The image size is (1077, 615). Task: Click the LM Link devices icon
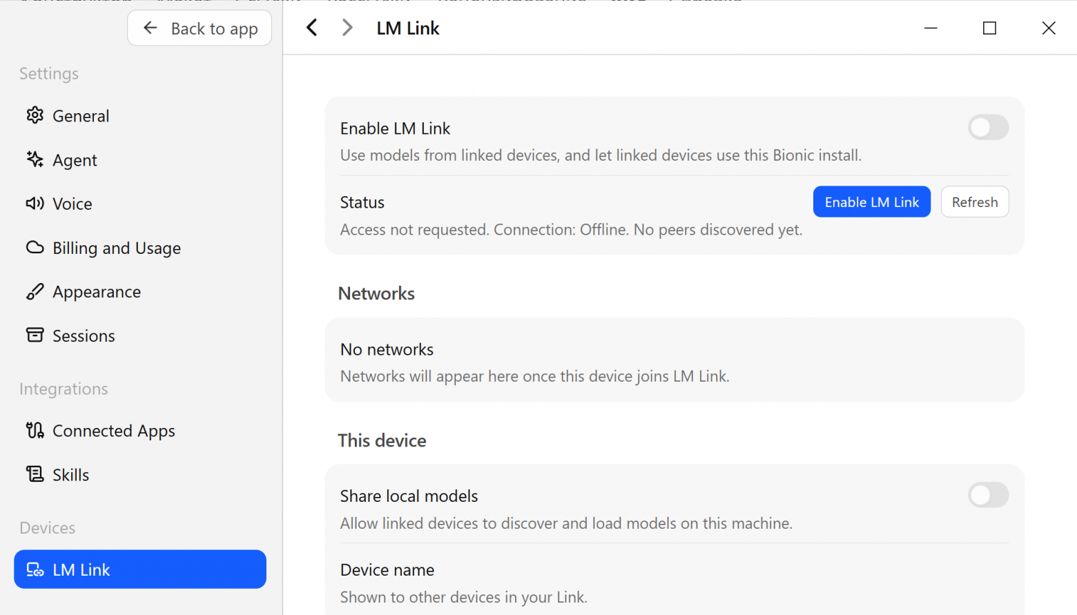point(35,569)
